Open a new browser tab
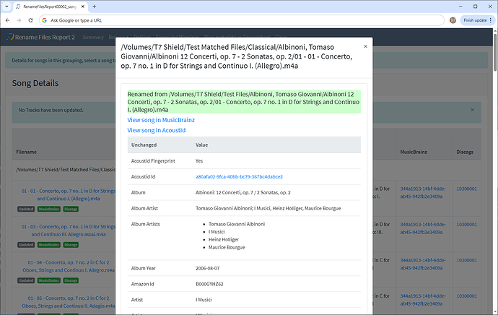 [x=94, y=6]
